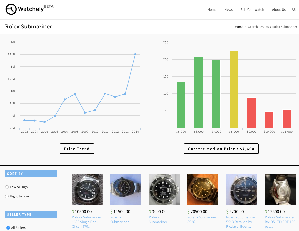
Task: Click the Current Median Price button
Action: [221, 149]
